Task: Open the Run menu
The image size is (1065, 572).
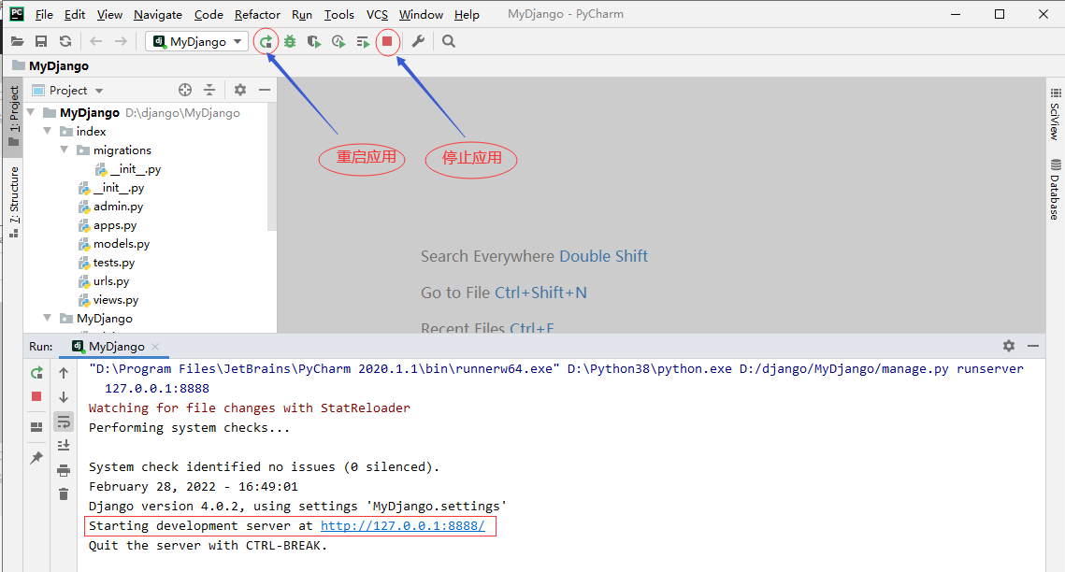Action: [x=302, y=14]
